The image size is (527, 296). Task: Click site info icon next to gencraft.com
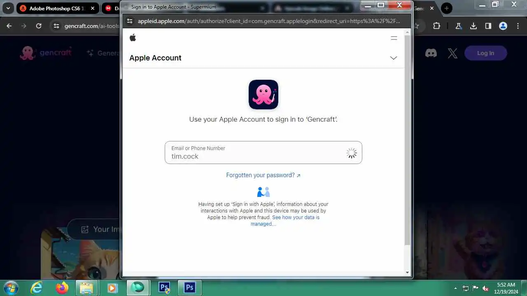point(56,26)
